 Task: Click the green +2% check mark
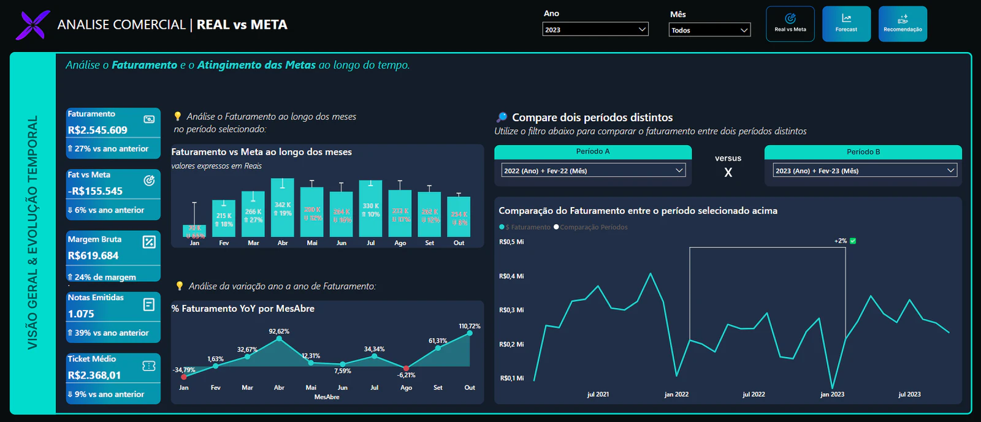853,241
